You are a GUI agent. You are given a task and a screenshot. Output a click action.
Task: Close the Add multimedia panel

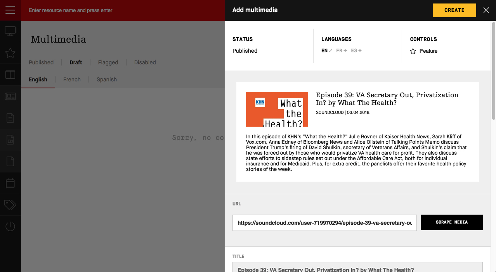pyautogui.click(x=486, y=10)
